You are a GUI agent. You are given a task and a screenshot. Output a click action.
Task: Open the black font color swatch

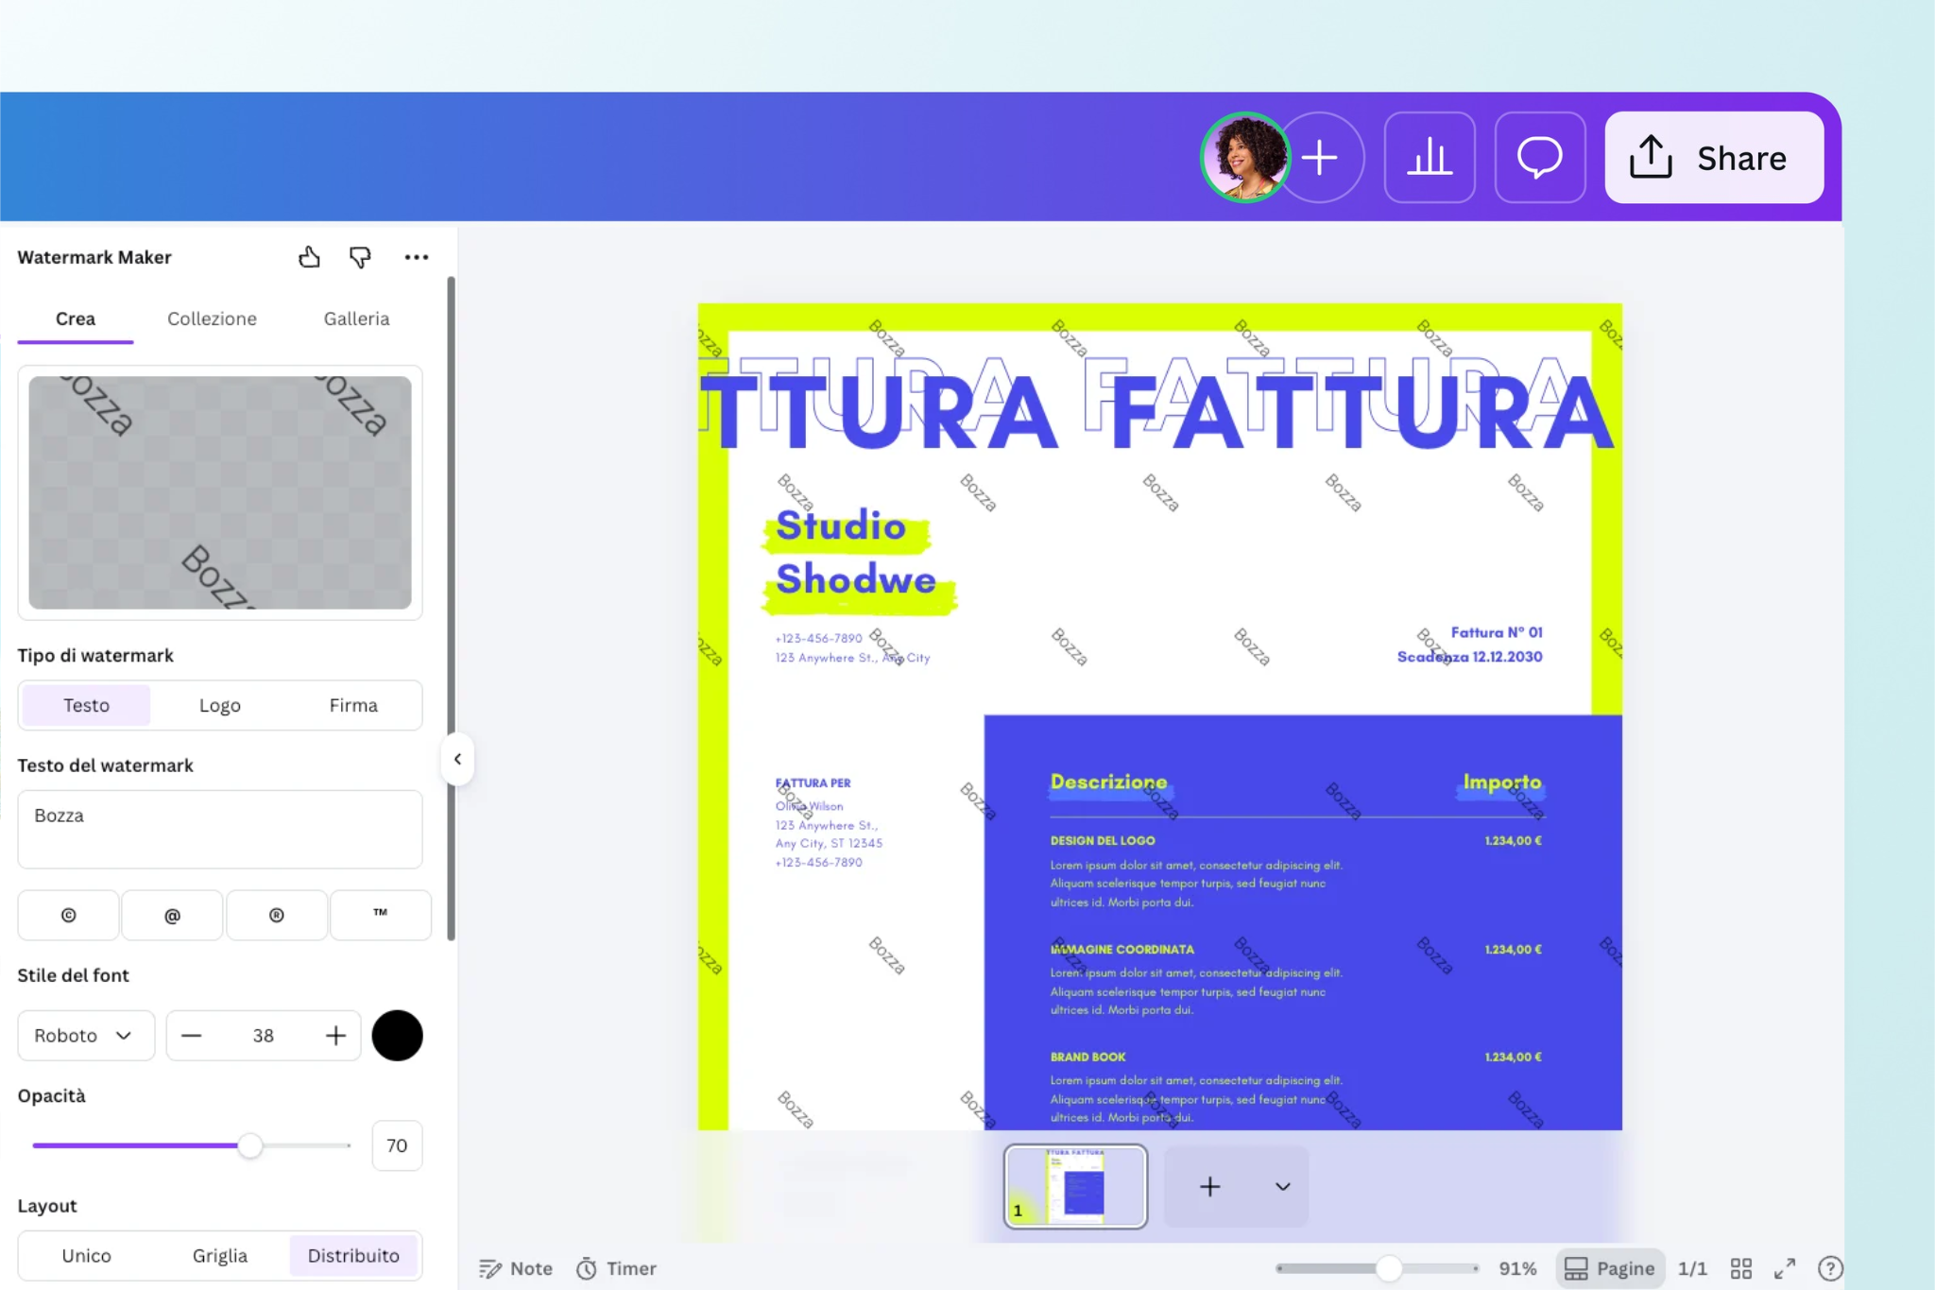[x=397, y=1036]
